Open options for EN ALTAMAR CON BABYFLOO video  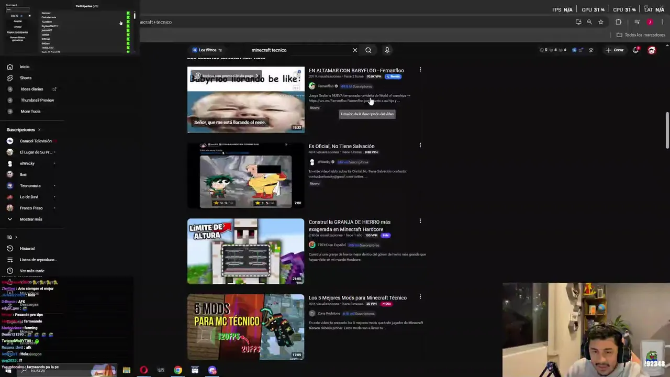[420, 70]
